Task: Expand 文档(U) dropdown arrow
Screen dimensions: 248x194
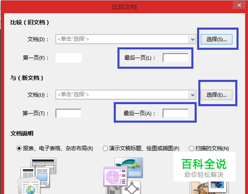Action: [x=192, y=95]
